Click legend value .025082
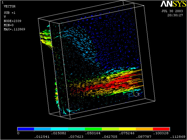This screenshot has height=140, width=187. (x=59, y=133)
